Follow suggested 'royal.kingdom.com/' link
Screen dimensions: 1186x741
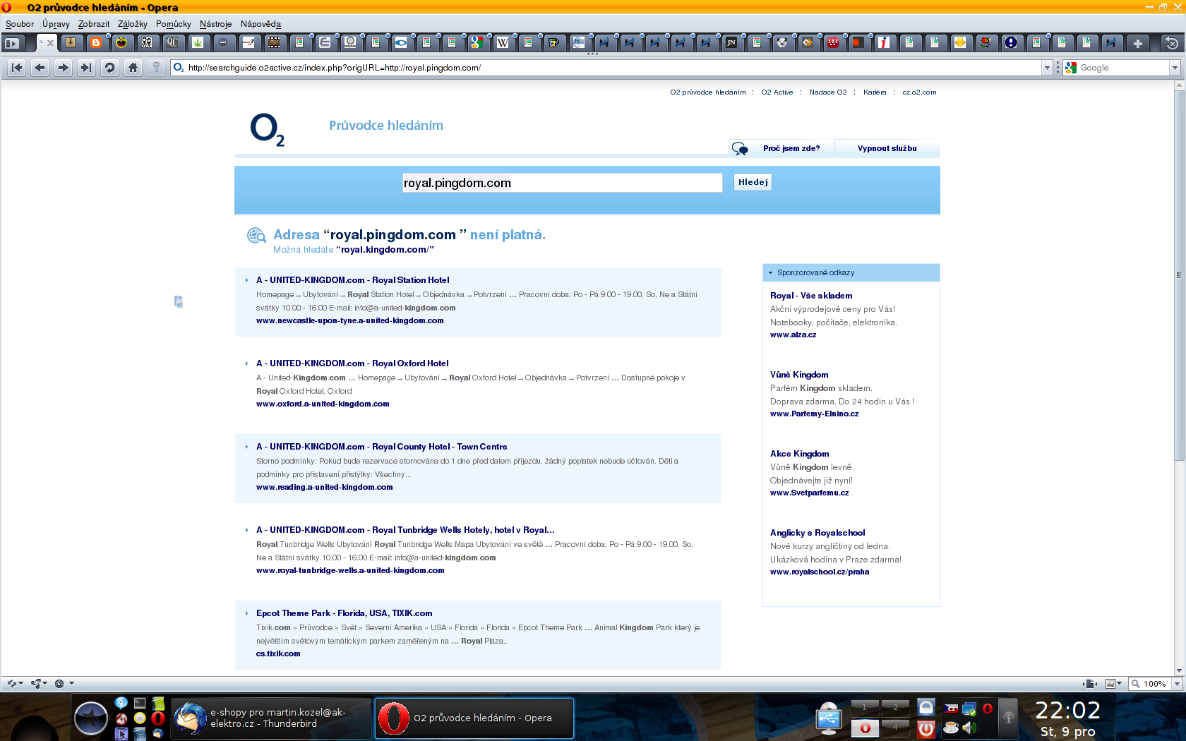(x=385, y=250)
